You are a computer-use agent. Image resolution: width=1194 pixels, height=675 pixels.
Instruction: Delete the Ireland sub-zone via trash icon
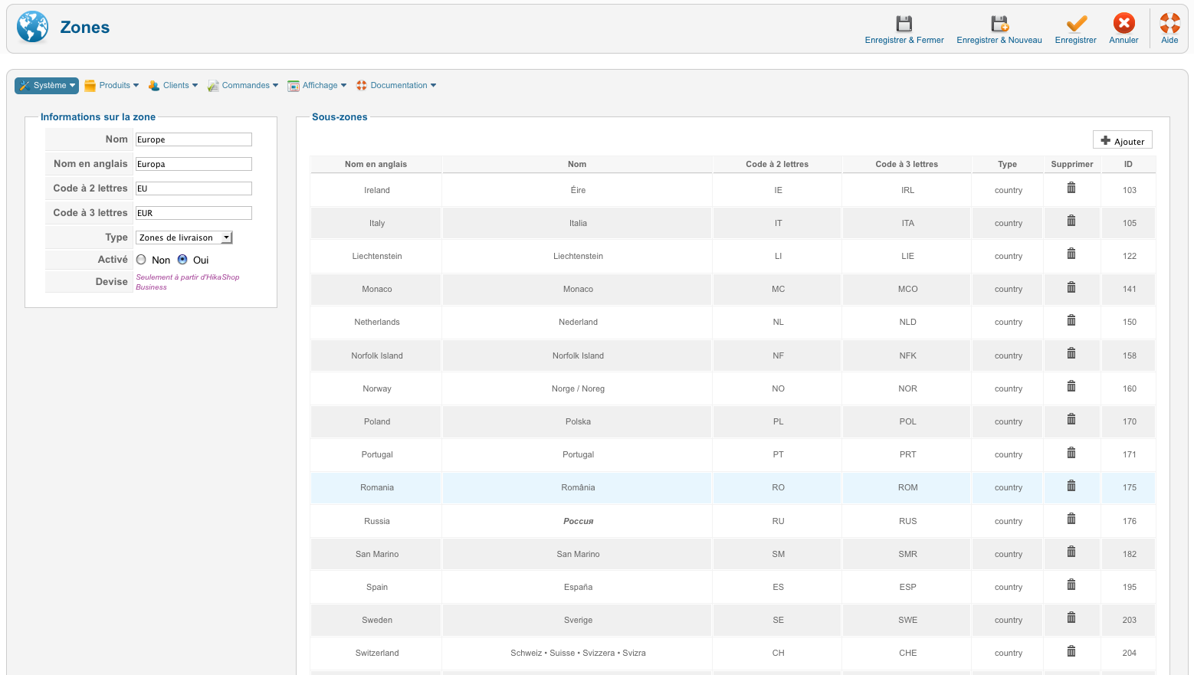pyautogui.click(x=1071, y=188)
